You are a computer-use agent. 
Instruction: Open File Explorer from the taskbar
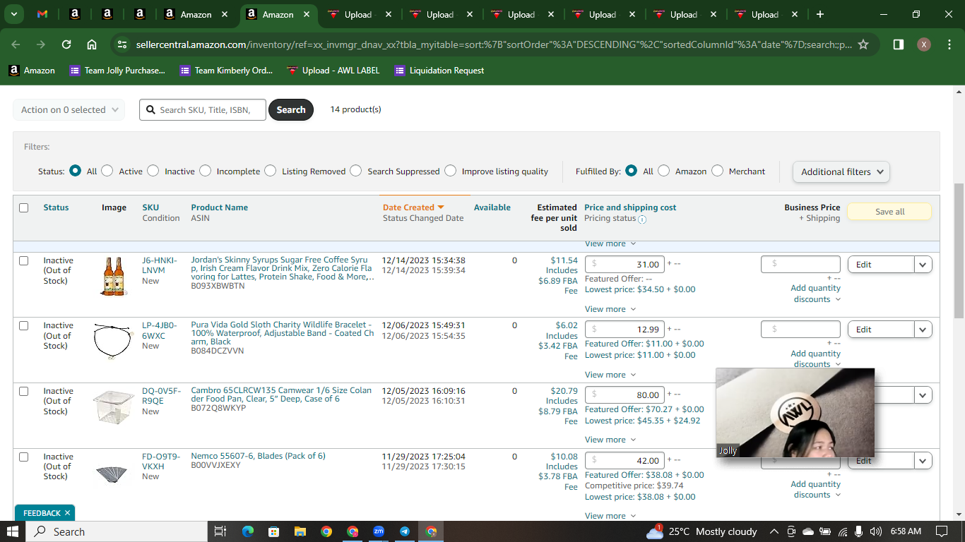tap(300, 531)
